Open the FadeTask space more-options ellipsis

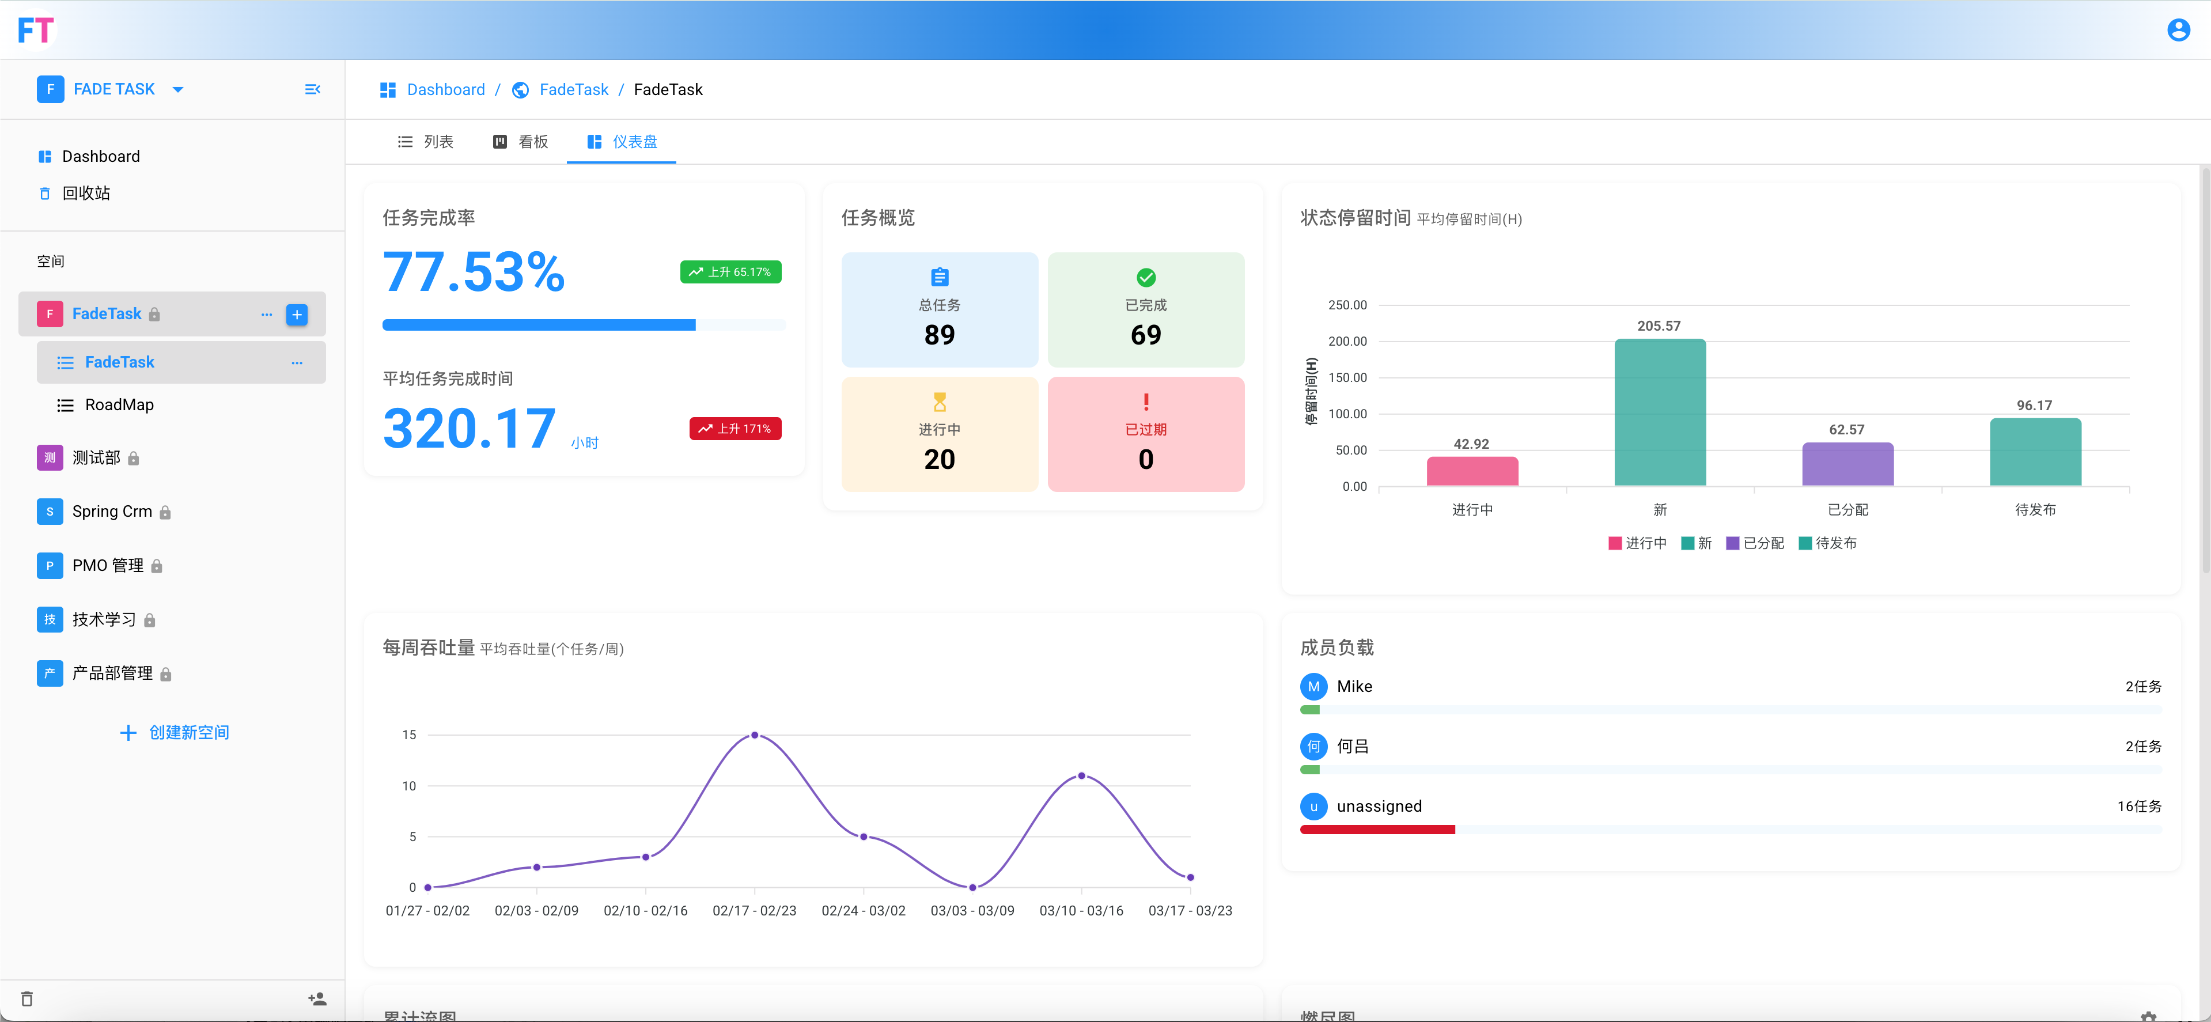point(267,314)
